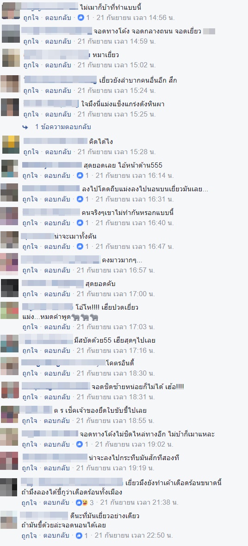
Task: Expand the 1 ข้อความตอบกลับ reply thread
Action: [x=63, y=127]
